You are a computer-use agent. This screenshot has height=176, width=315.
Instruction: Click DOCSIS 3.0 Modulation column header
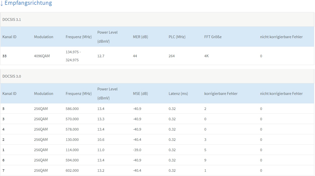(44, 94)
